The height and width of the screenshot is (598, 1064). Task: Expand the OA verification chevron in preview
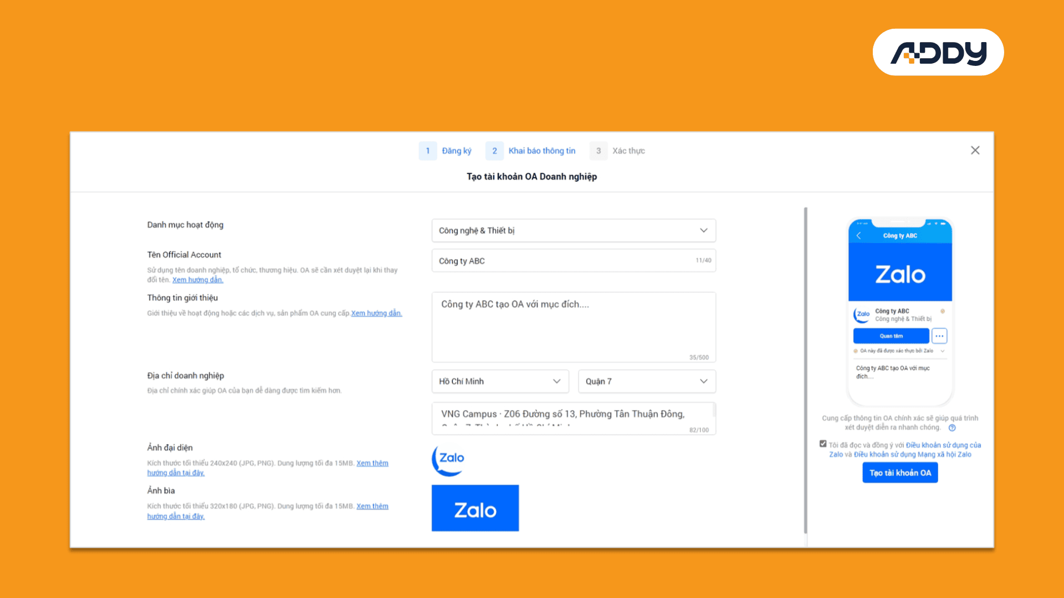click(943, 350)
